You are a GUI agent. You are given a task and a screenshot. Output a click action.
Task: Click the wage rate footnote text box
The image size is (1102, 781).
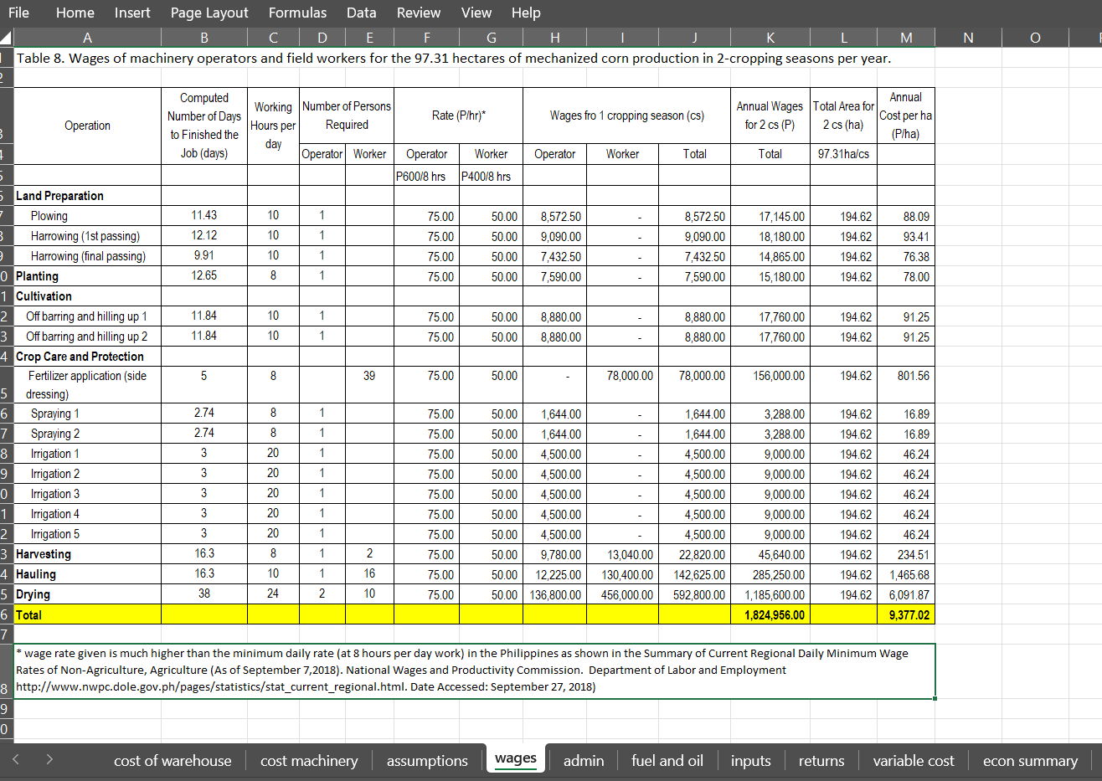pyautogui.click(x=474, y=671)
